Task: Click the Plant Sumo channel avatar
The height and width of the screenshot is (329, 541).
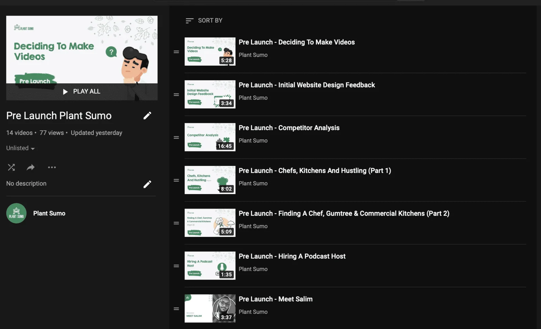Action: point(16,213)
